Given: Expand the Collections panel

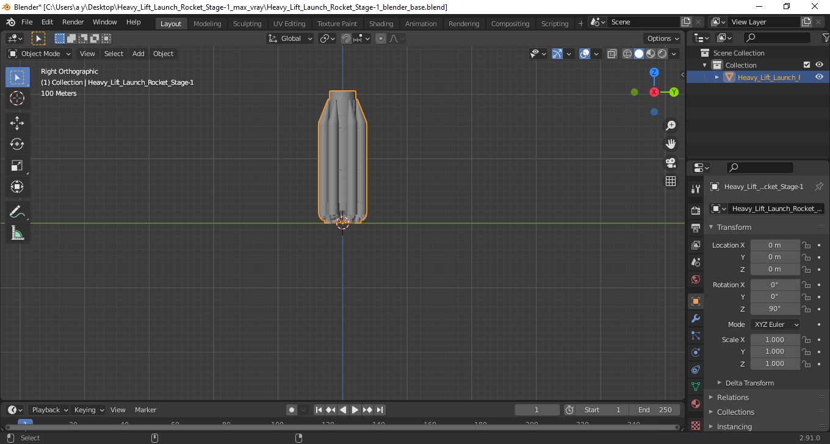Looking at the screenshot, I should [x=735, y=412].
